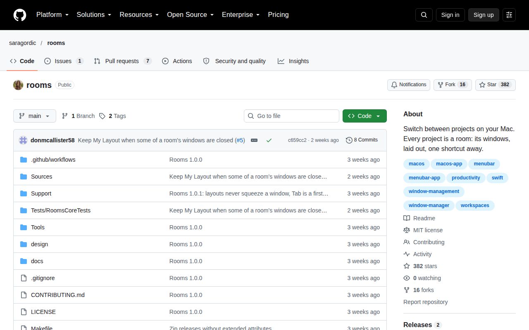Image resolution: width=529 pixels, height=330 pixels.
Task: Click the saragordic avatar next to rooms
Action: (x=18, y=85)
